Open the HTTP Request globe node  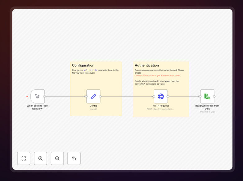point(161,96)
